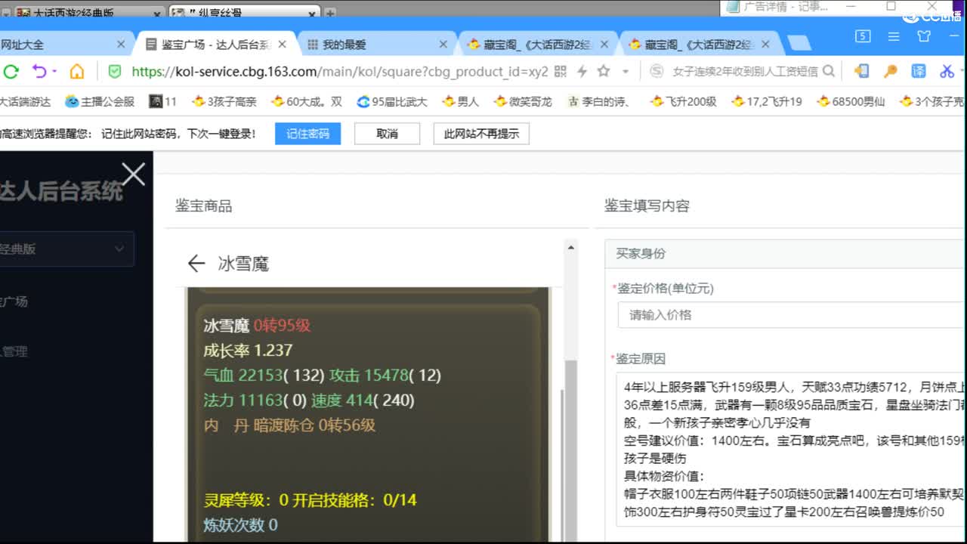
Task: Click the search magnifier icon
Action: (x=829, y=71)
